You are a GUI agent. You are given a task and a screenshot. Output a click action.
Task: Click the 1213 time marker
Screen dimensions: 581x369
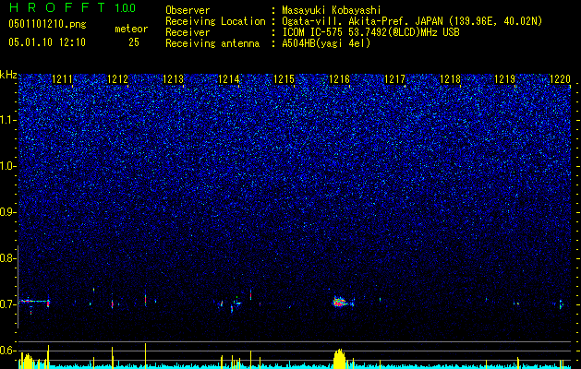173,78
